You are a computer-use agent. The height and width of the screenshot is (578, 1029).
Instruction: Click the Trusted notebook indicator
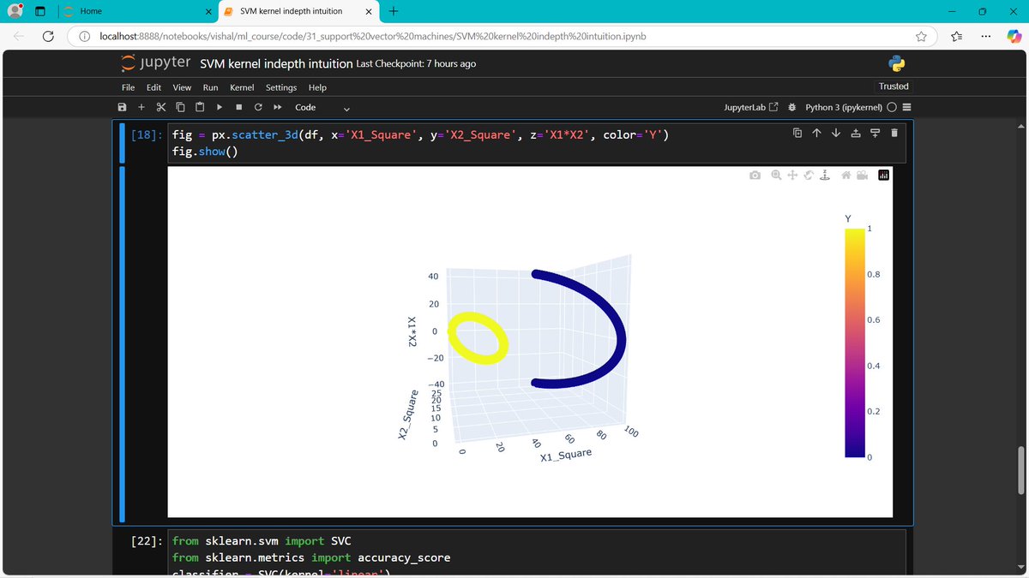click(894, 86)
